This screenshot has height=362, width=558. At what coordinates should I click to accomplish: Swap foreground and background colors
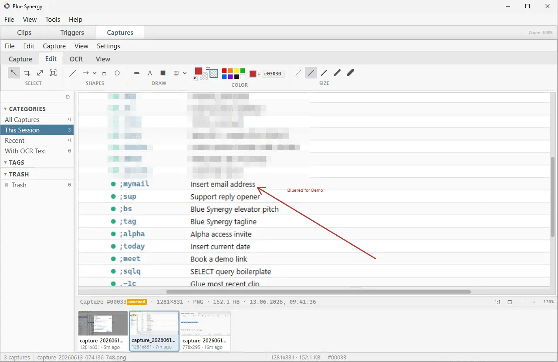[x=208, y=68]
